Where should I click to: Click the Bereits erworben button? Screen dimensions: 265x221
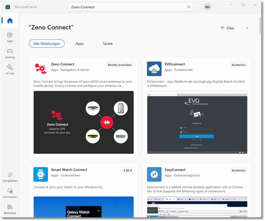pos(120,65)
